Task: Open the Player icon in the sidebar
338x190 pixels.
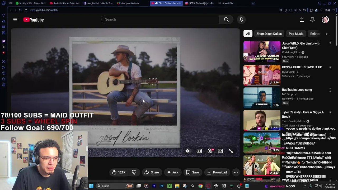Action: click(x=3, y=61)
